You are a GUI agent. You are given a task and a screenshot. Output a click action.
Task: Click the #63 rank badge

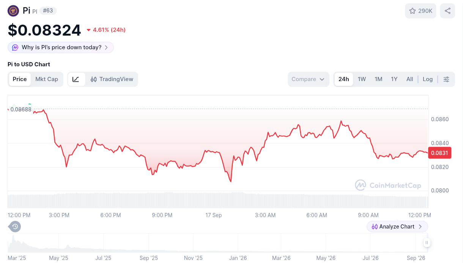48,11
